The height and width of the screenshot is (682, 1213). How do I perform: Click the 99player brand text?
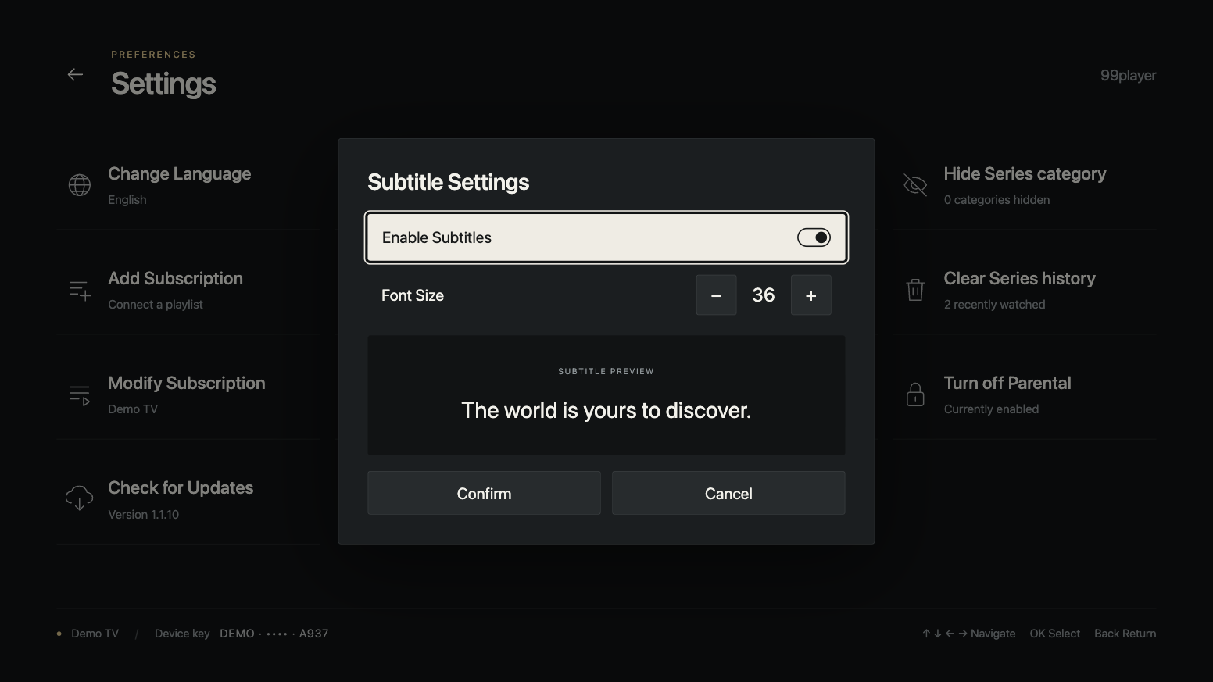(1128, 76)
